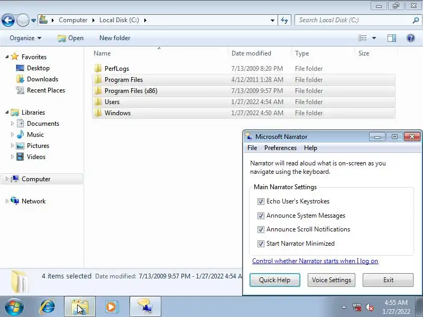Expand the Music library
The height and width of the screenshot is (317, 423).
12,134
